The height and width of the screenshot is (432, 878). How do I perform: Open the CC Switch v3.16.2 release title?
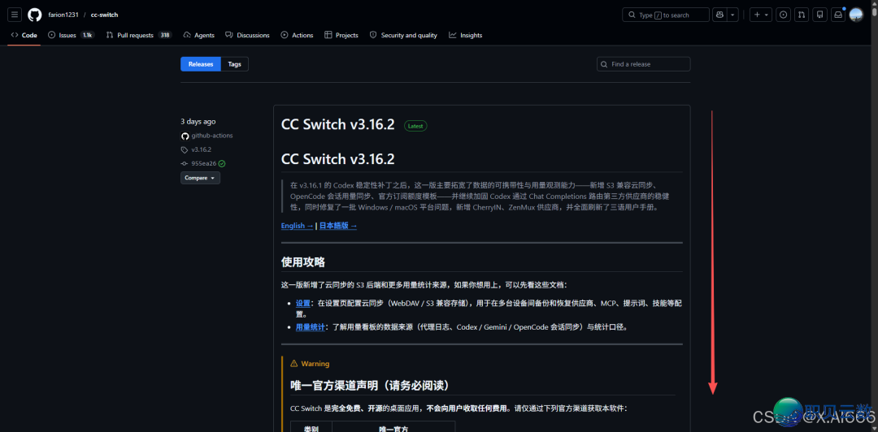(x=338, y=125)
